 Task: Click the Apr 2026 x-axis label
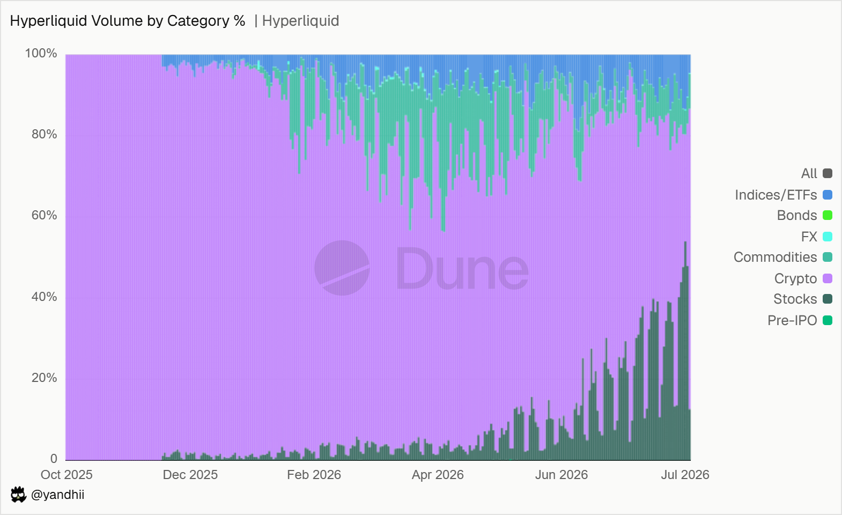pyautogui.click(x=438, y=475)
